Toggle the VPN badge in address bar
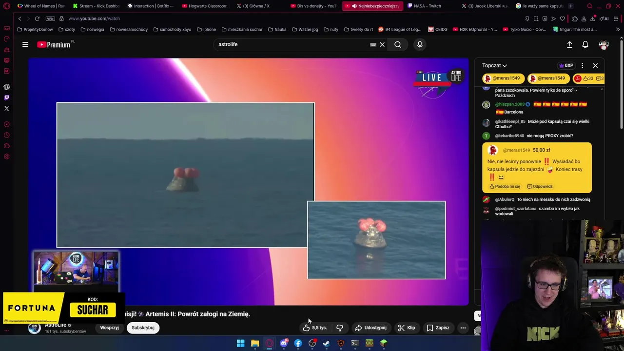This screenshot has height=351, width=624. coord(50,19)
